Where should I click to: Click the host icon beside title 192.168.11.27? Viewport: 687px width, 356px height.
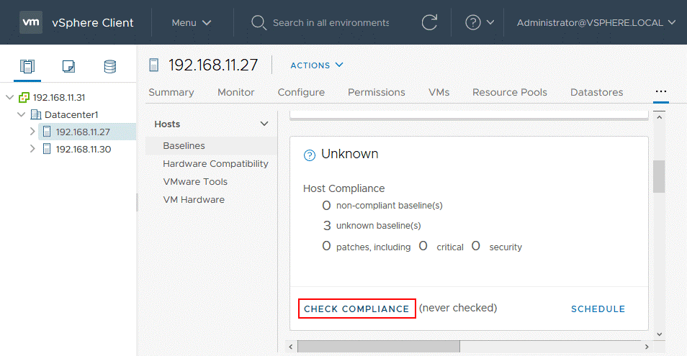pyautogui.click(x=153, y=65)
